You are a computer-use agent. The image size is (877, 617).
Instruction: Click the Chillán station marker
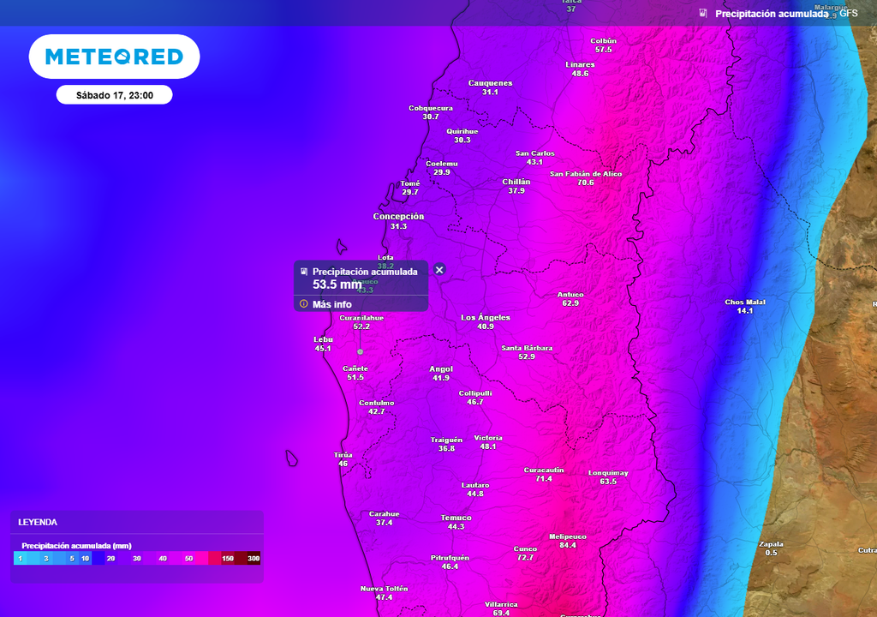(x=516, y=186)
